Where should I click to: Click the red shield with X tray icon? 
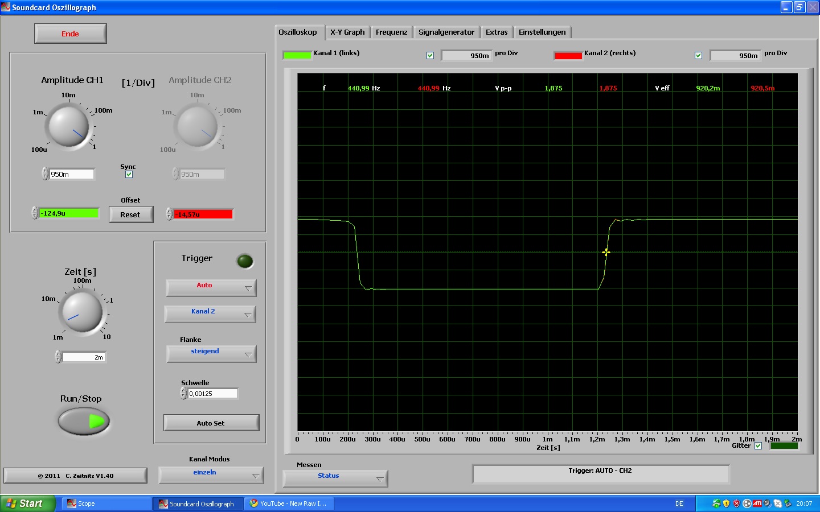[x=736, y=503]
